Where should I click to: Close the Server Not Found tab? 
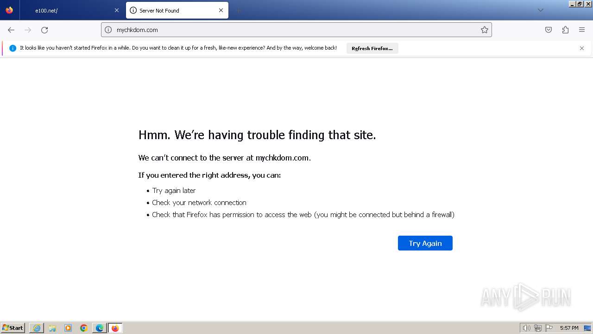tap(221, 10)
